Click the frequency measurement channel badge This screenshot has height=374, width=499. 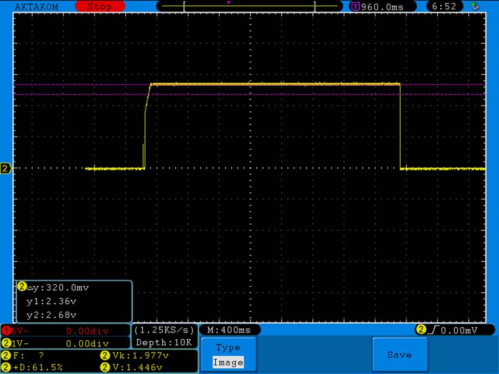6,356
